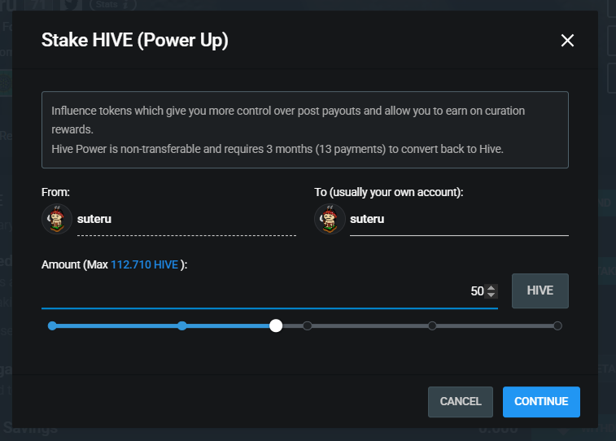The image size is (616, 441).
Task: Click the HIVE currency button
Action: coord(540,290)
